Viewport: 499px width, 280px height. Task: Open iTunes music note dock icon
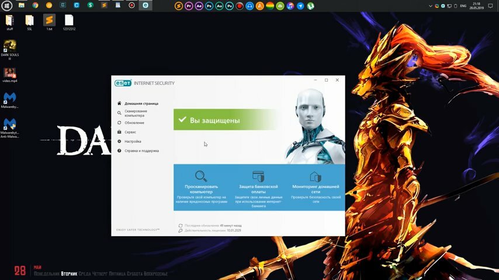point(290,6)
